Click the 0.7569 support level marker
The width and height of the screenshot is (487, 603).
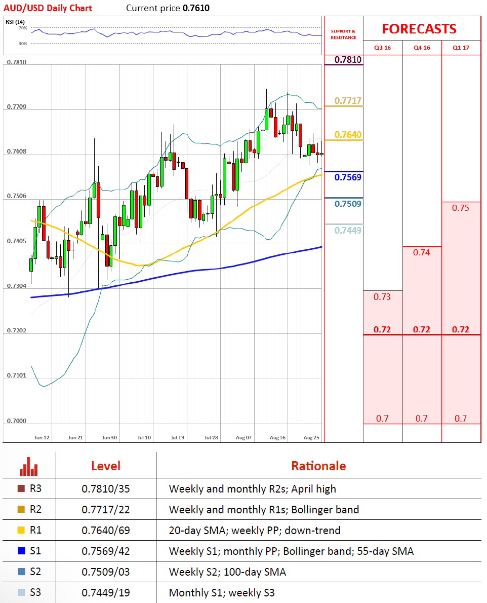[x=348, y=177]
